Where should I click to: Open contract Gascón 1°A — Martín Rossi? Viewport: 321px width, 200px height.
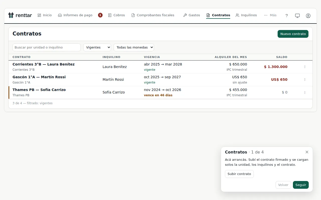[x=39, y=77]
